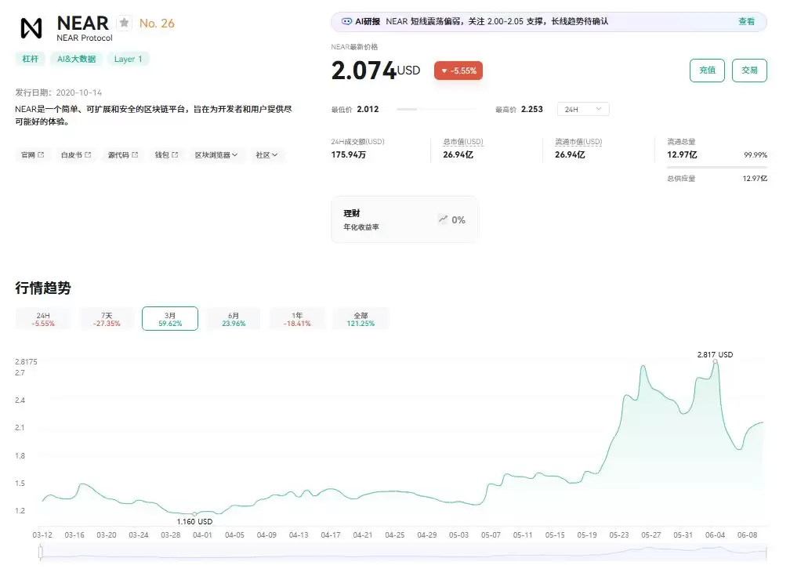Click the external-link icon next to 官网
The image size is (790, 587).
click(41, 154)
